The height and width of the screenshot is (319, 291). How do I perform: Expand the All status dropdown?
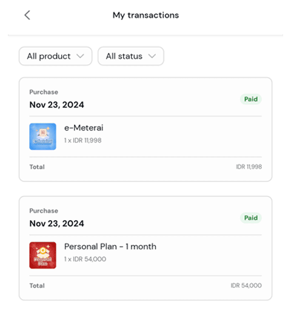click(131, 56)
